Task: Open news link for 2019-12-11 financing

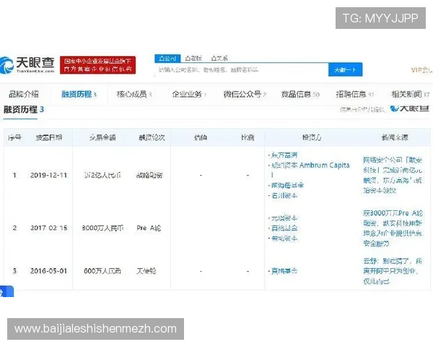Action: click(393, 175)
